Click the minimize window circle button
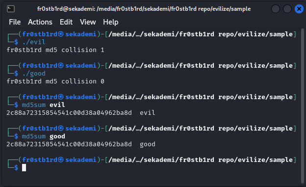This screenshot has width=306, height=187. coord(276,9)
